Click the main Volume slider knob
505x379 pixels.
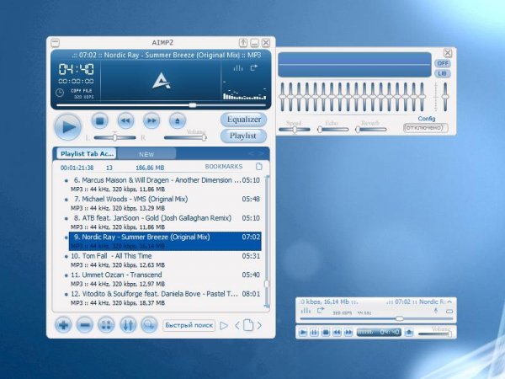click(x=204, y=137)
